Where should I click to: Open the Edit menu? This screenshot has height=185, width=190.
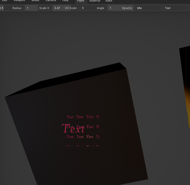(x=5, y=1)
